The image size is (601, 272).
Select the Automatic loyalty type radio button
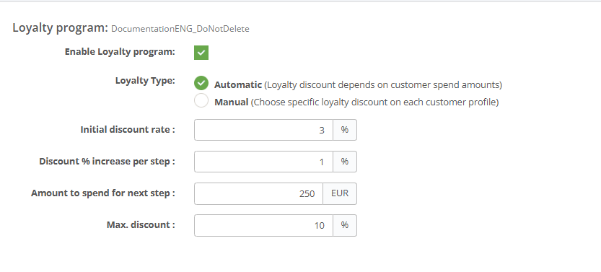201,83
